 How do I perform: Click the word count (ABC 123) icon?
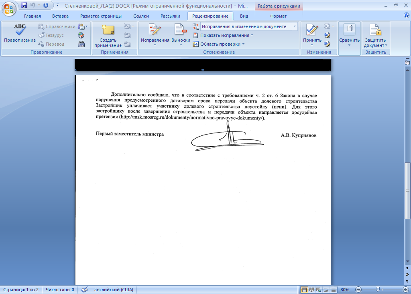coord(81,44)
